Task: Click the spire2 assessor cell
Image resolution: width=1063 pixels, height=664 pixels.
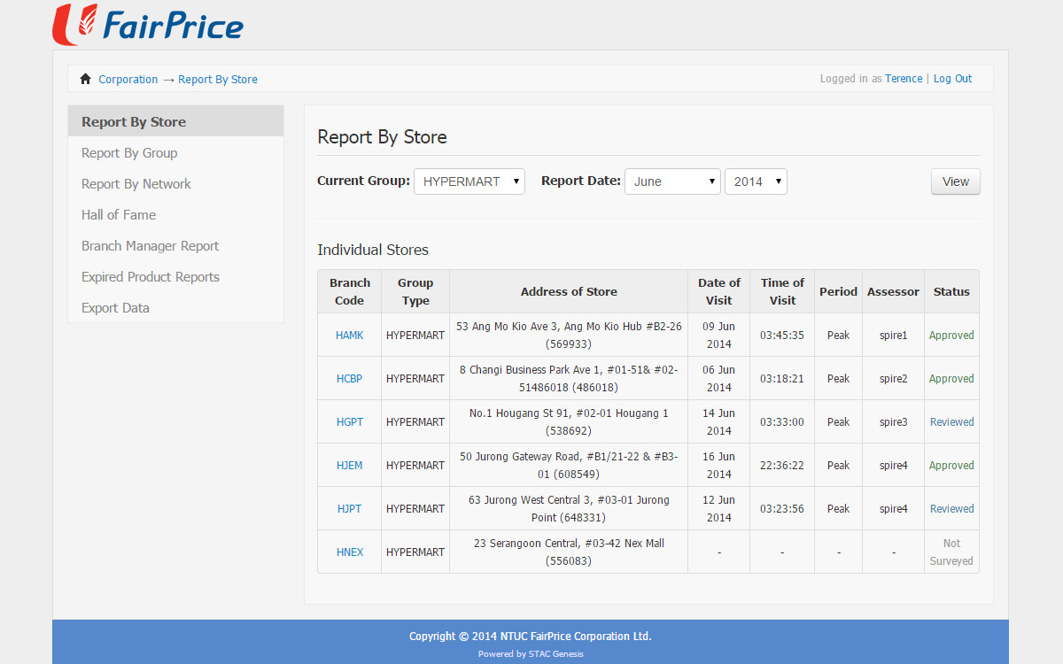Action: pos(893,378)
